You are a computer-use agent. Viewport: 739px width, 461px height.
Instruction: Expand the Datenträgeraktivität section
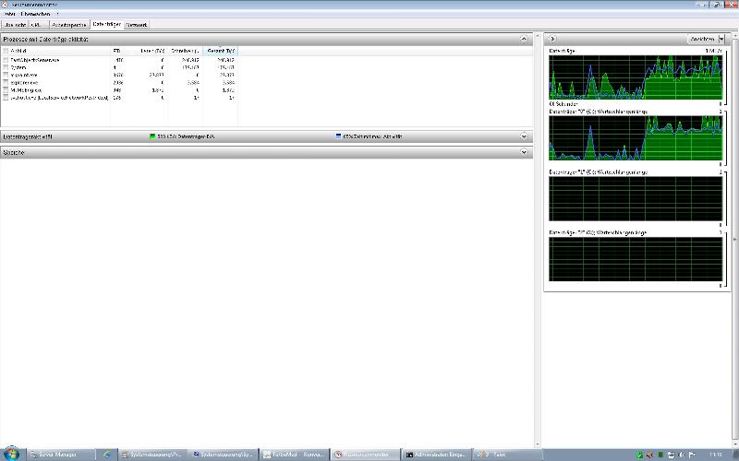pos(524,136)
